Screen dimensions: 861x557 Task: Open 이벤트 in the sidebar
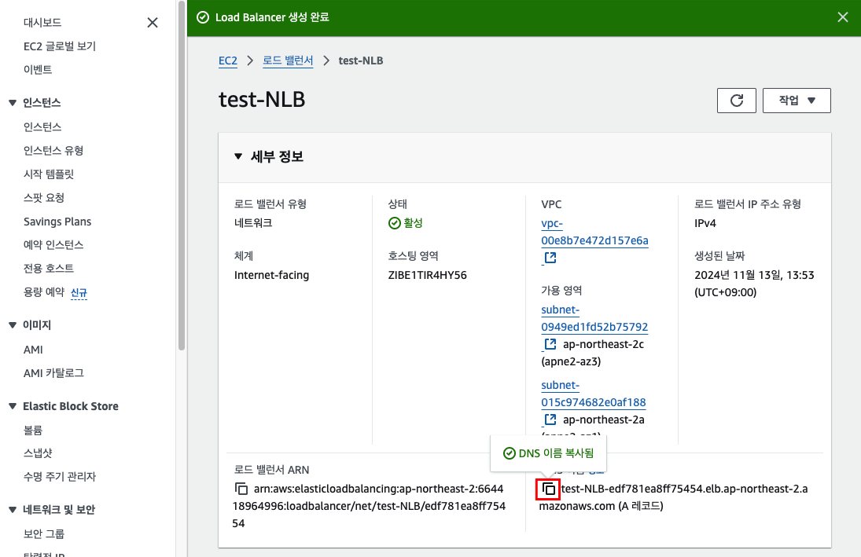coord(37,70)
